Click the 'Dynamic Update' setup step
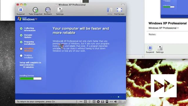 click(x=26, y=36)
